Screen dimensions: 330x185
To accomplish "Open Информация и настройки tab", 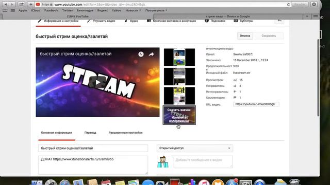I will (x=58, y=21).
